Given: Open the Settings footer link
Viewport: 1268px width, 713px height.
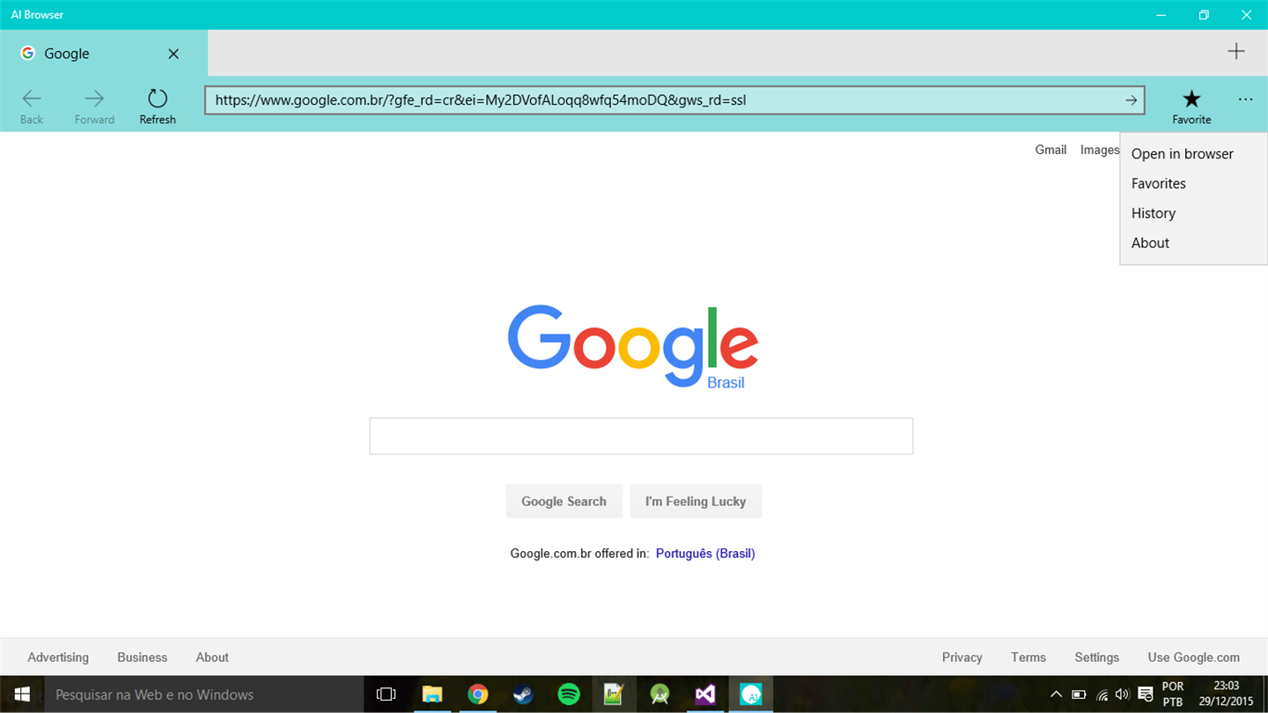Looking at the screenshot, I should 1096,658.
